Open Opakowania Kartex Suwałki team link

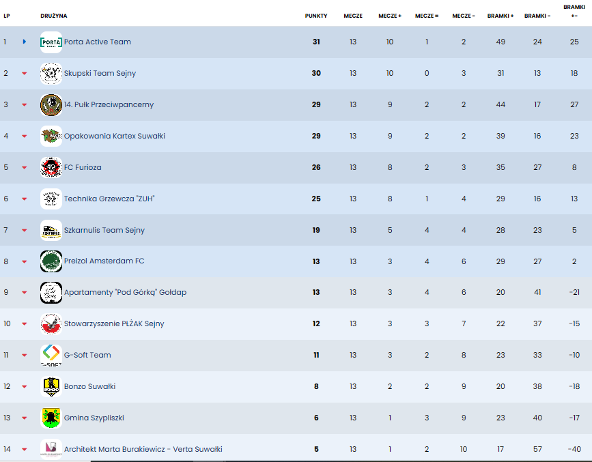click(x=115, y=136)
